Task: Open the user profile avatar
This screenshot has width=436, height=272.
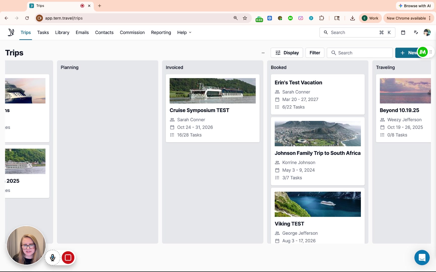Action: [x=427, y=32]
